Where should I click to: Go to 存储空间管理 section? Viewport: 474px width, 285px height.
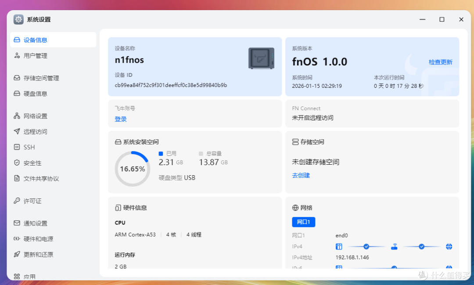[53, 78]
